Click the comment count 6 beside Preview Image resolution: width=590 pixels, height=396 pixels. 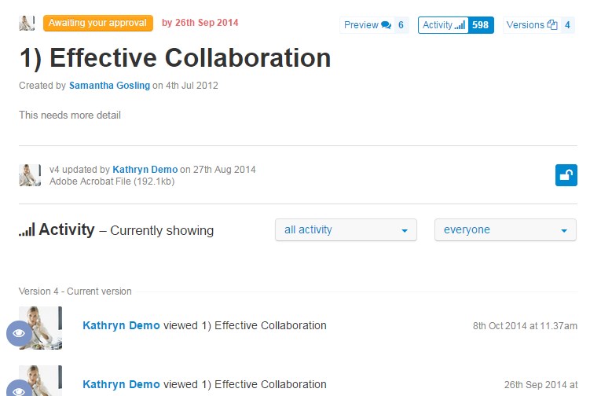[x=401, y=25]
